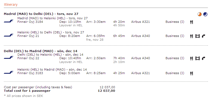This screenshot has width=209, height=101.
Task: Click Business (I) class for flight 22
Action: 175,58
